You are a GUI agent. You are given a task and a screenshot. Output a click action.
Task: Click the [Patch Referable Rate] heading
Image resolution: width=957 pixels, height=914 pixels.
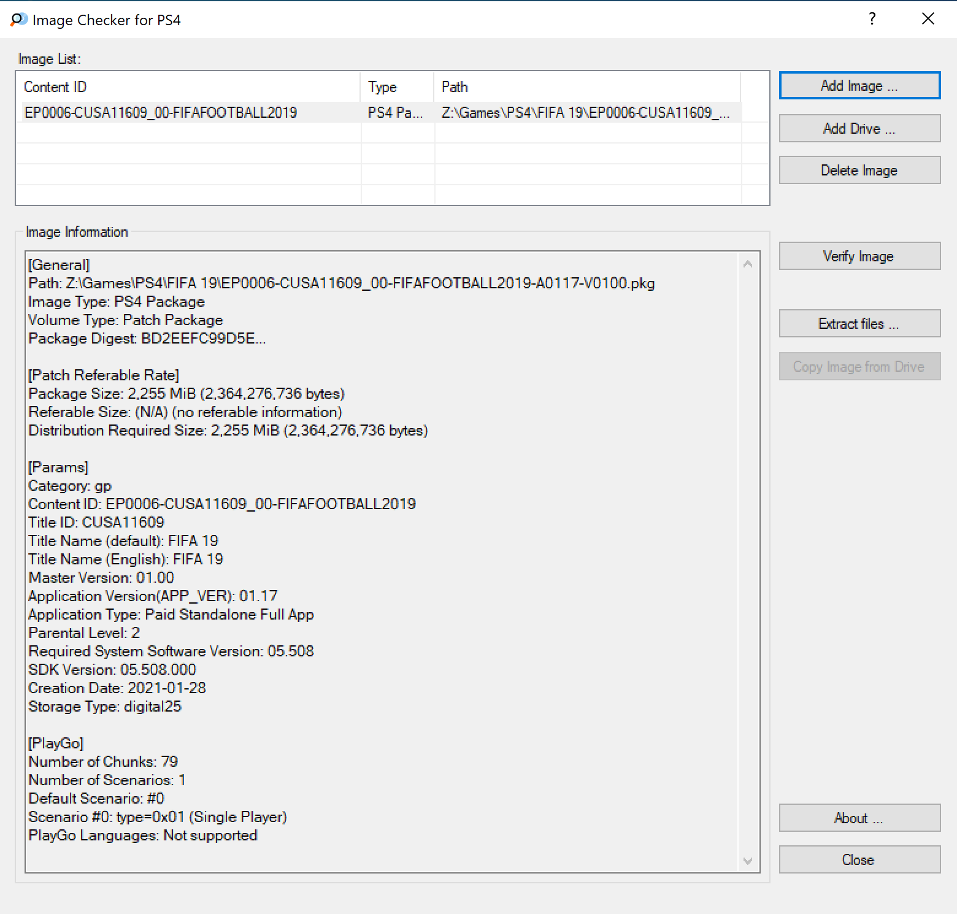[104, 375]
